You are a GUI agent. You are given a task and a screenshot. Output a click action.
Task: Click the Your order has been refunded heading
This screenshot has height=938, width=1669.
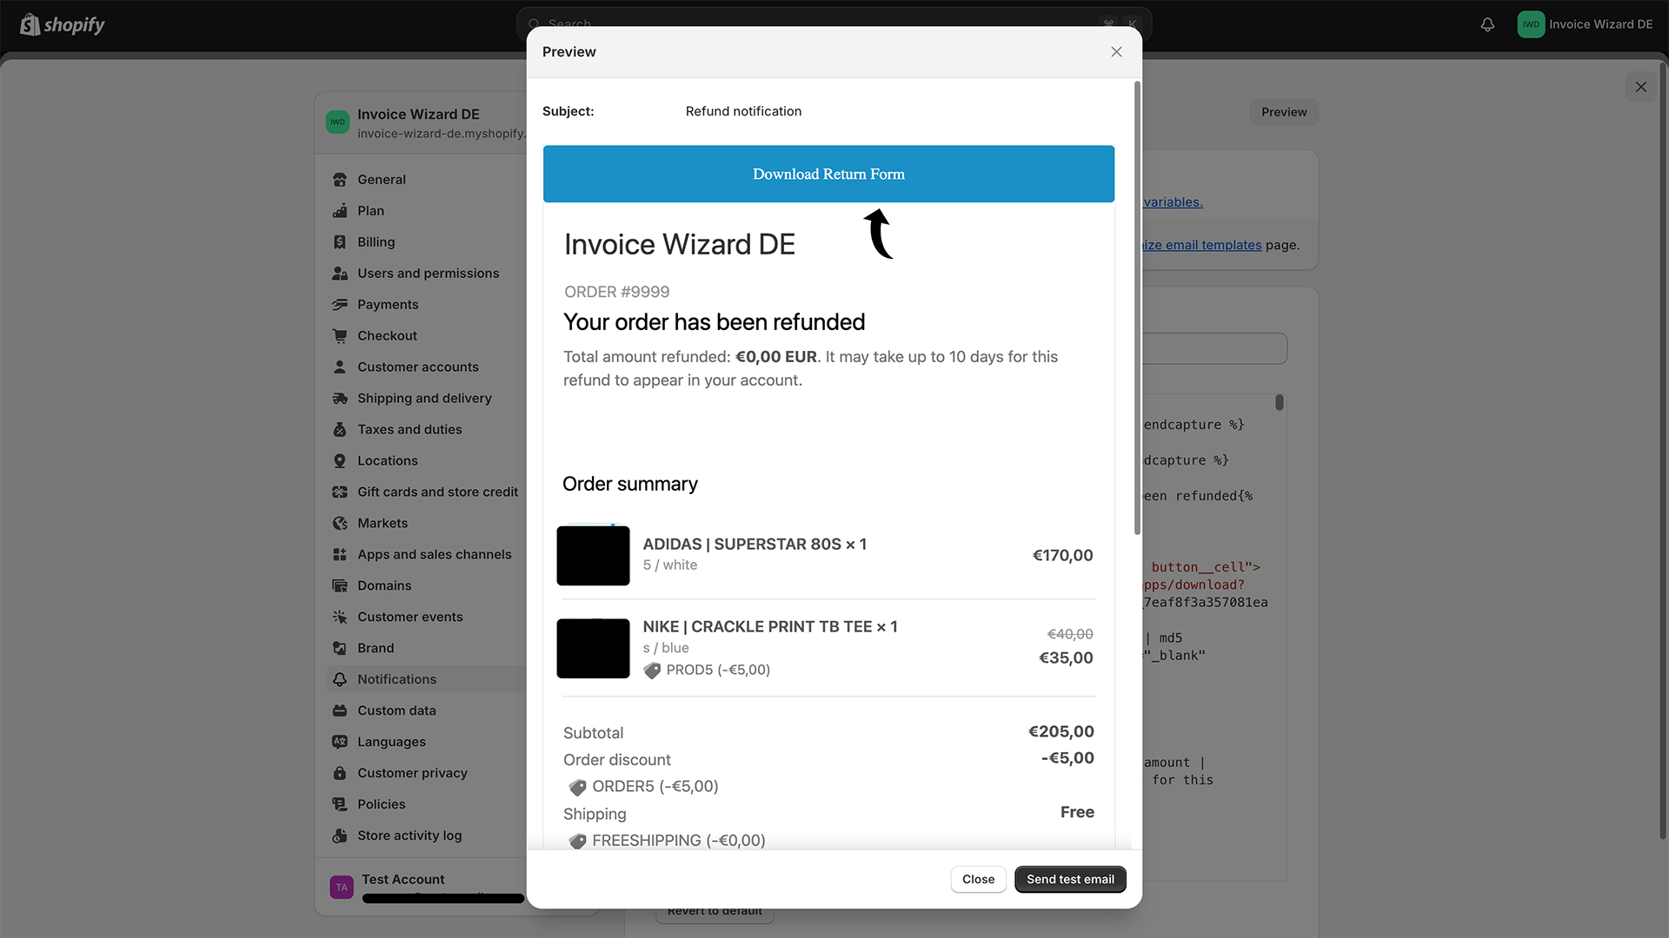[714, 322]
